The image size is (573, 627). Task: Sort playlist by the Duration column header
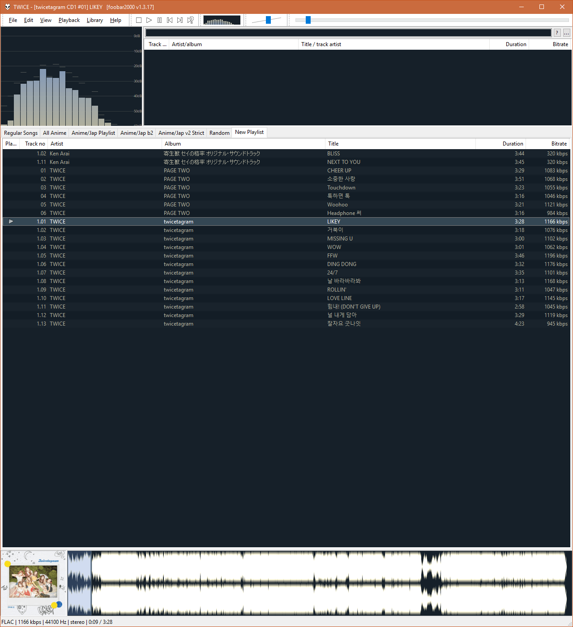coord(513,143)
